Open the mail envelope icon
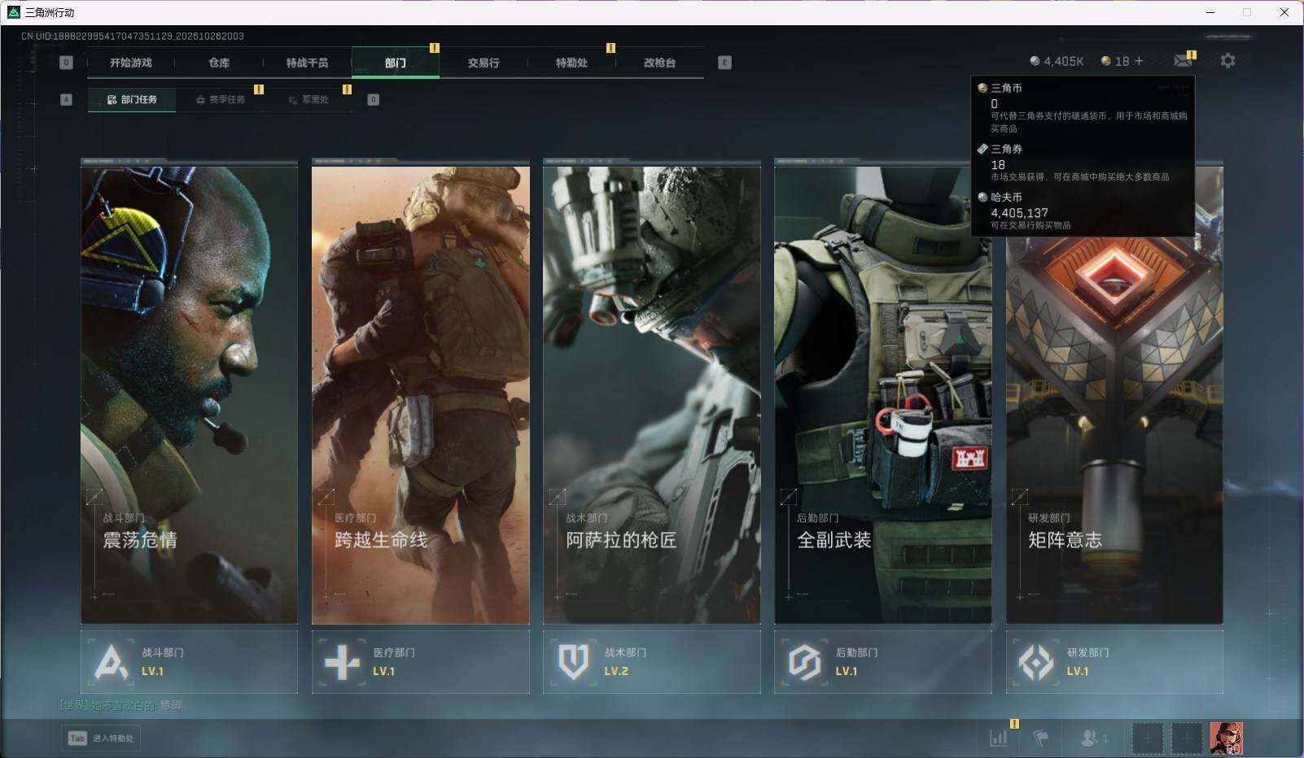The width and height of the screenshot is (1304, 758). point(1183,60)
